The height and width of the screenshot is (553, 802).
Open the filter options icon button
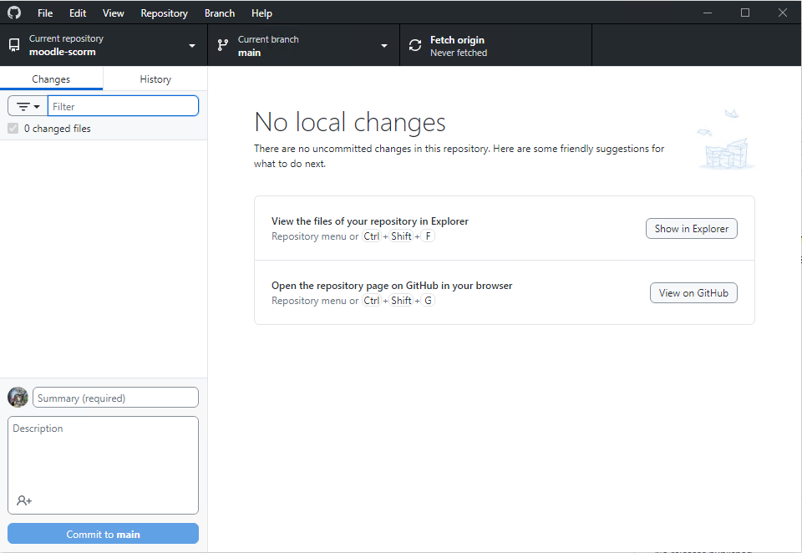[28, 106]
